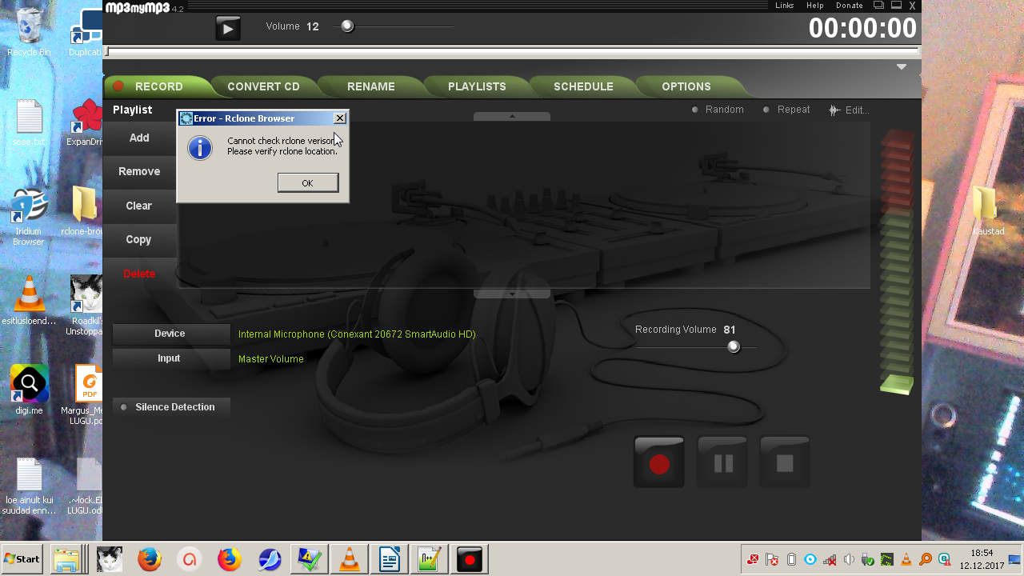
Task: Click OK in Rclone Browser error dialog
Action: point(308,183)
